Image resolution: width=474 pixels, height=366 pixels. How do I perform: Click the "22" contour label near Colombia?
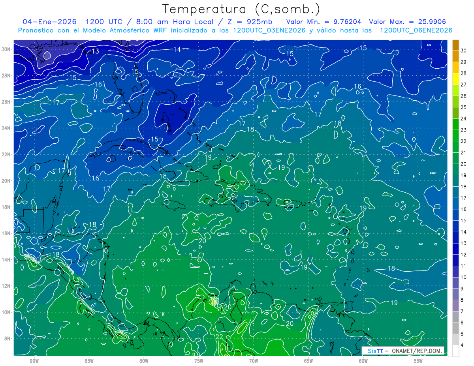(x=219, y=336)
